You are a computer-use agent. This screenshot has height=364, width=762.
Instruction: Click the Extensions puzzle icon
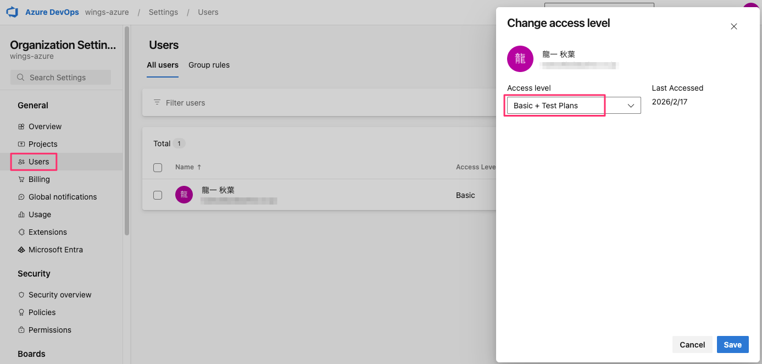pyautogui.click(x=21, y=232)
